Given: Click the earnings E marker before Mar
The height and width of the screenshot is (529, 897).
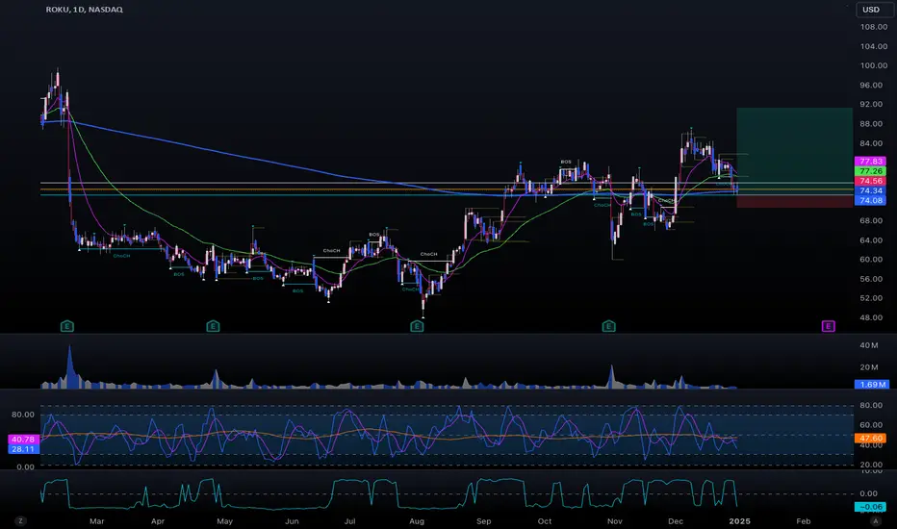Looking at the screenshot, I should point(67,326).
